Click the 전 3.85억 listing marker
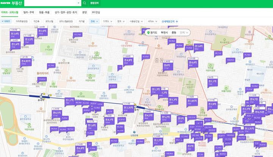 tap(192, 101)
